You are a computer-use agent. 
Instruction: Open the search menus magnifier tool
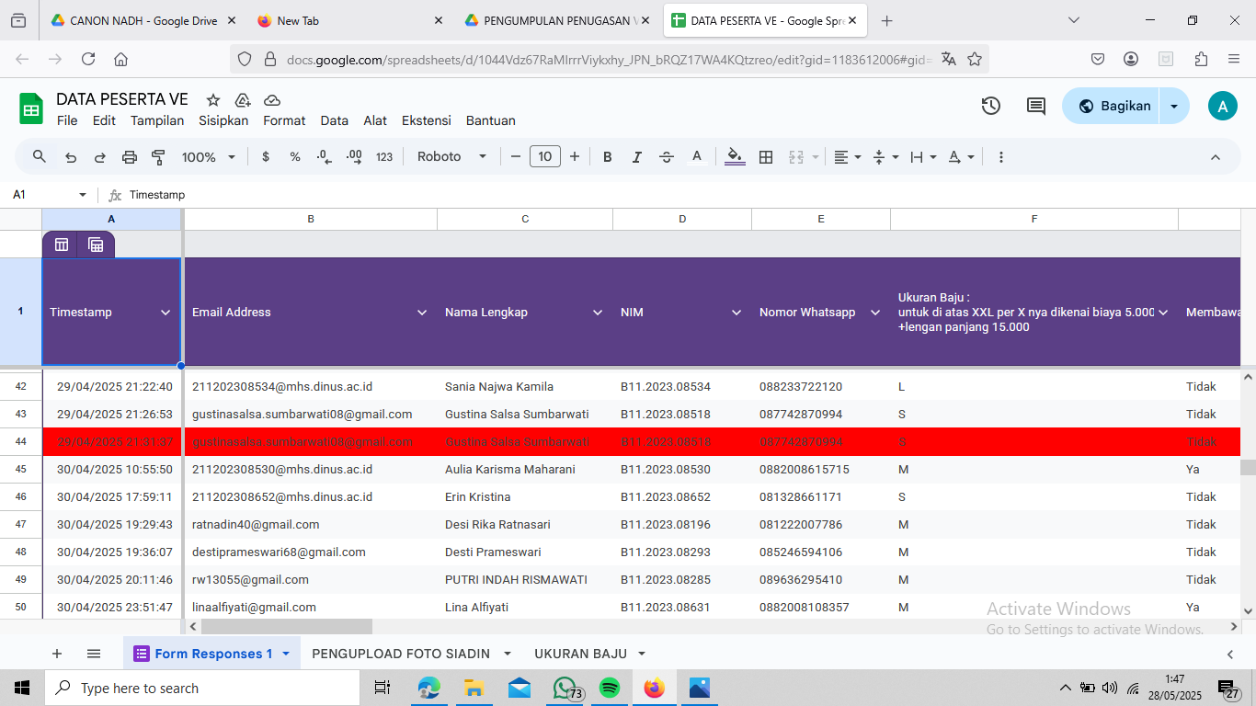(40, 157)
